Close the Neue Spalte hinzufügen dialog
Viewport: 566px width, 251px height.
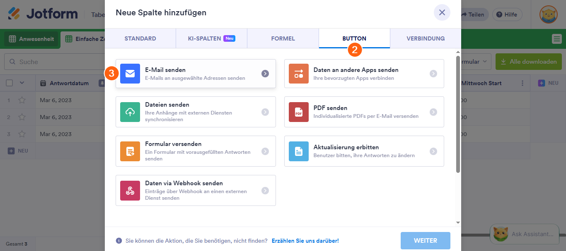pyautogui.click(x=442, y=12)
